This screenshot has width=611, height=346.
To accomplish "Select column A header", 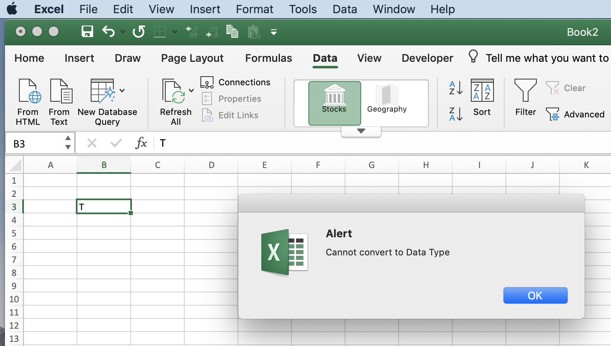I will (50, 165).
